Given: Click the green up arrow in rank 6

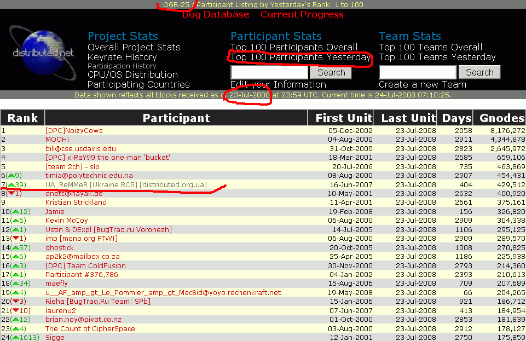Looking at the screenshot, I should pos(11,175).
